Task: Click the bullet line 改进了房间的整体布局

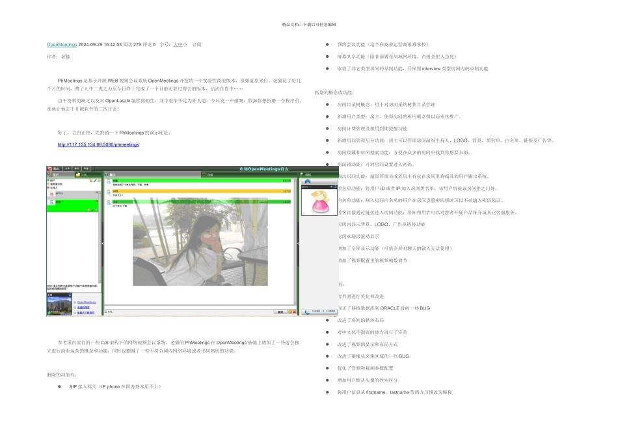Action: point(360,321)
